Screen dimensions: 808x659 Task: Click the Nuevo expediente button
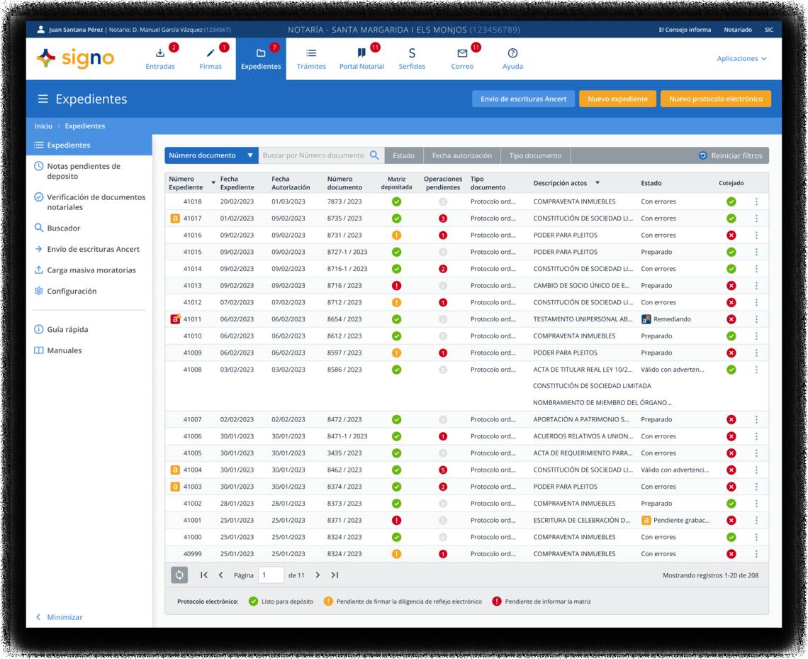point(617,99)
